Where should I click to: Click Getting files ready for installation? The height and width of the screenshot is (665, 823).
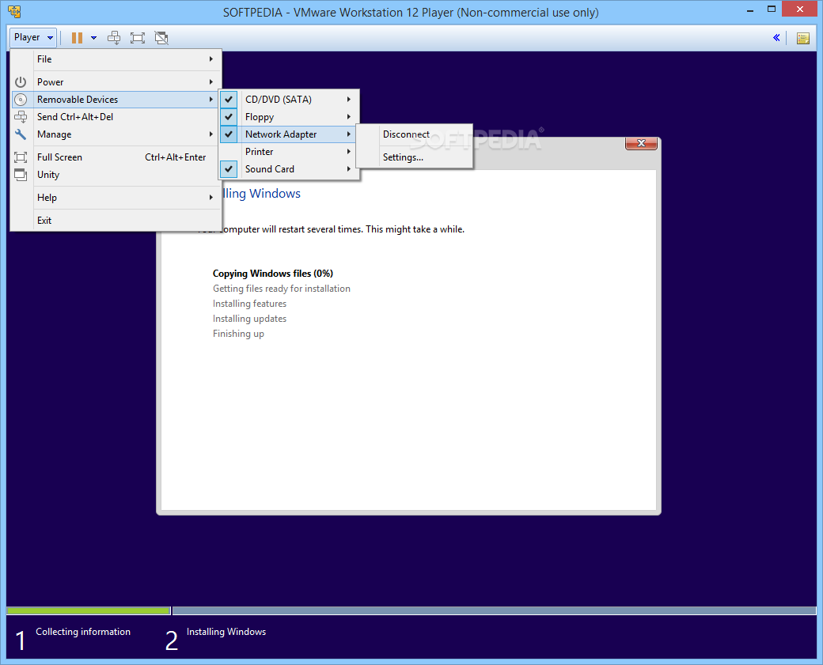coord(282,289)
